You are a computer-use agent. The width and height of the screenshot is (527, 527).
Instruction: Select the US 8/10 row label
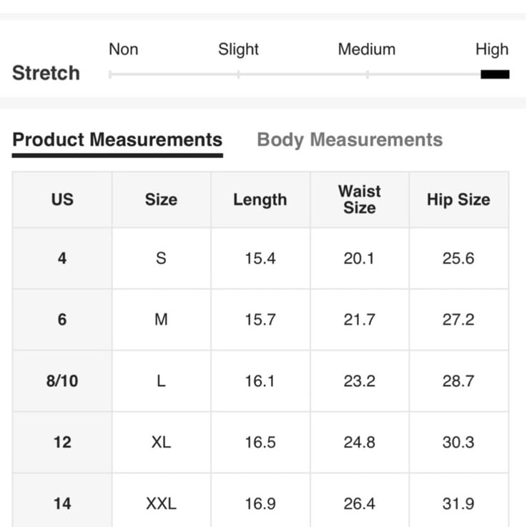click(x=62, y=381)
